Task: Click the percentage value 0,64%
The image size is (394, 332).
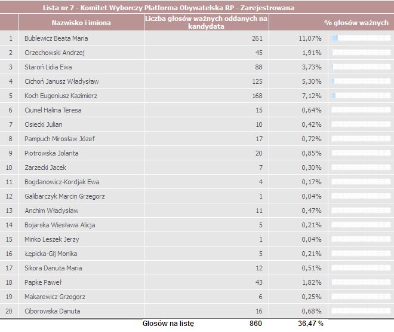Action: pos(312,110)
